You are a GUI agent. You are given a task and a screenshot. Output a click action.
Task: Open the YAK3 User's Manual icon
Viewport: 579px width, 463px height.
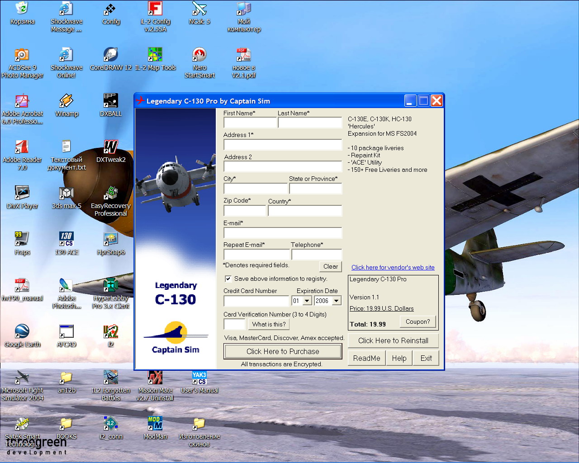click(199, 378)
